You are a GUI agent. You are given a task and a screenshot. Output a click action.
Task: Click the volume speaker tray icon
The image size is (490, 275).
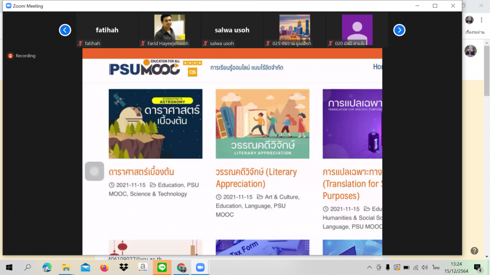point(425,267)
